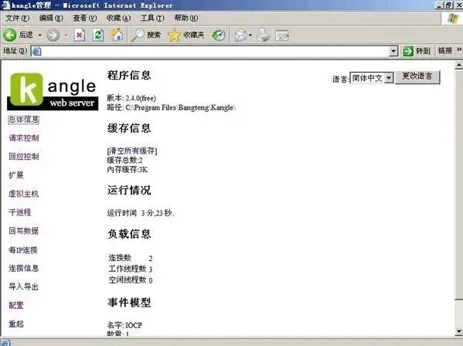Click the 工作线程数 row
The image size is (463, 346).
[x=131, y=269]
